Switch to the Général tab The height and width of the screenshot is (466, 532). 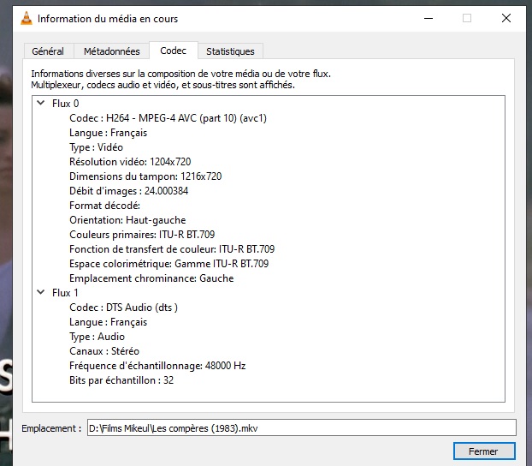tap(48, 51)
